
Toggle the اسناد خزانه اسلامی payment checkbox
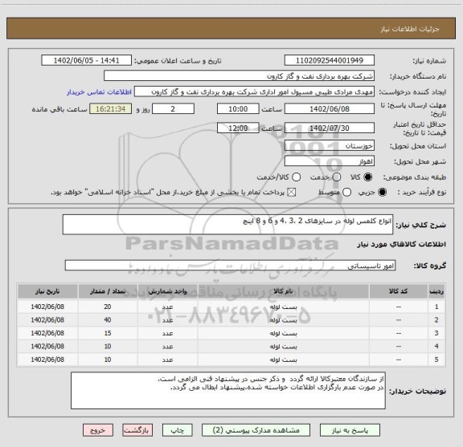pos(292,193)
